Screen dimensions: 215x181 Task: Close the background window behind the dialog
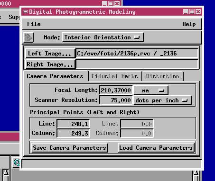pyautogui.click(x=117, y=3)
